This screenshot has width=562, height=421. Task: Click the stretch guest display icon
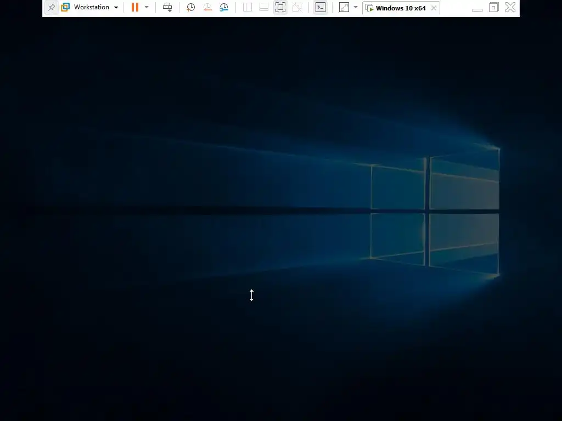[344, 7]
